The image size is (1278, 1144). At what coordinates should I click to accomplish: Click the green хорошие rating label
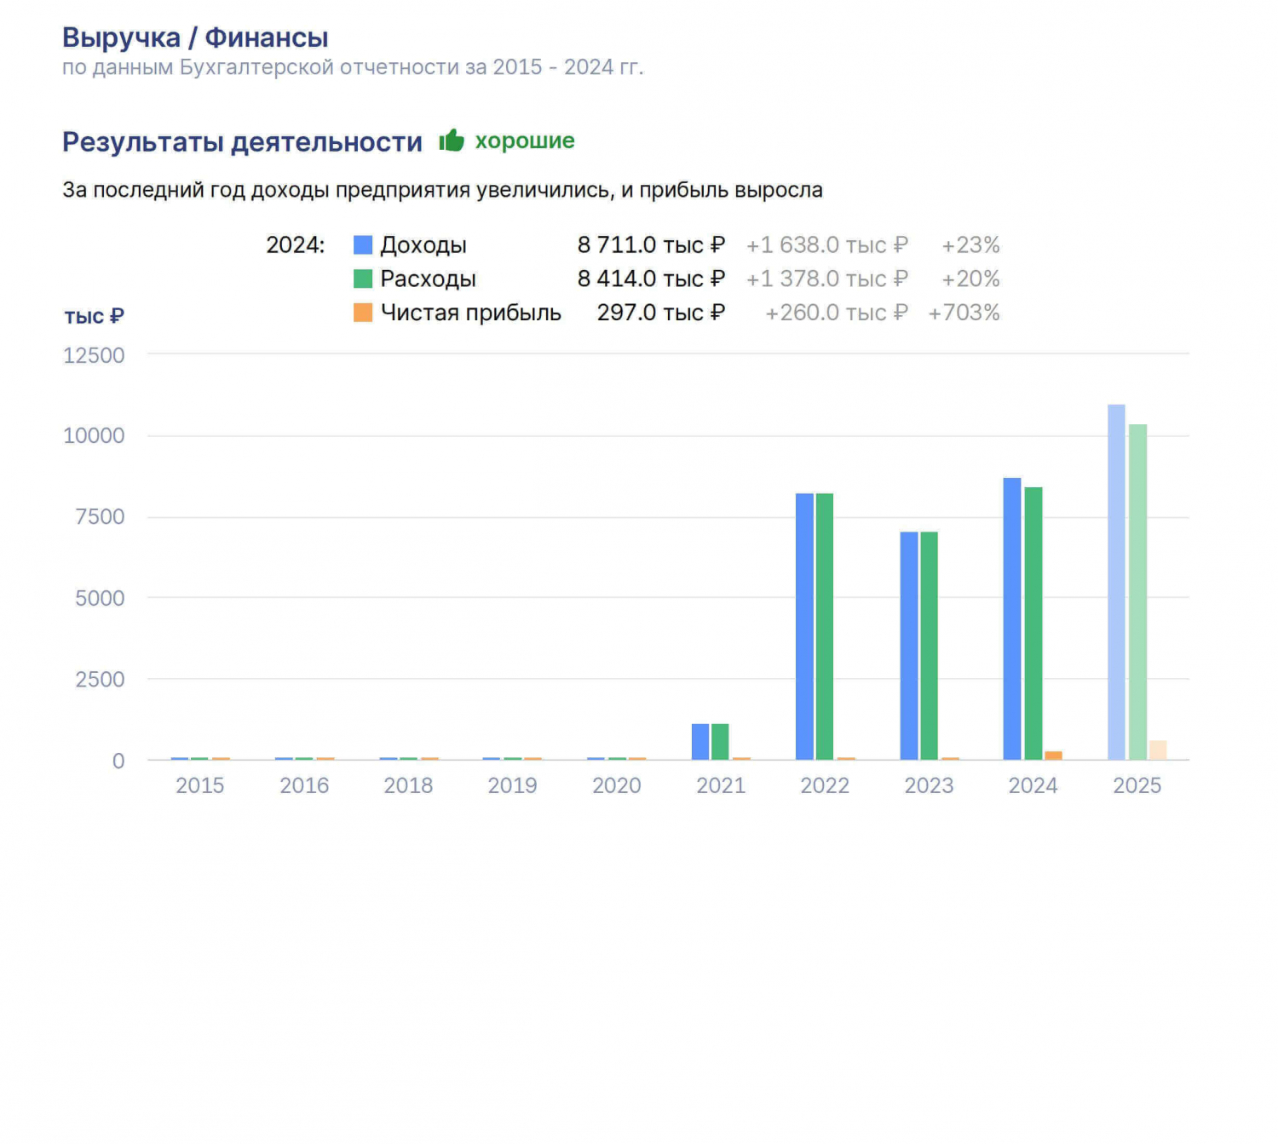click(525, 141)
